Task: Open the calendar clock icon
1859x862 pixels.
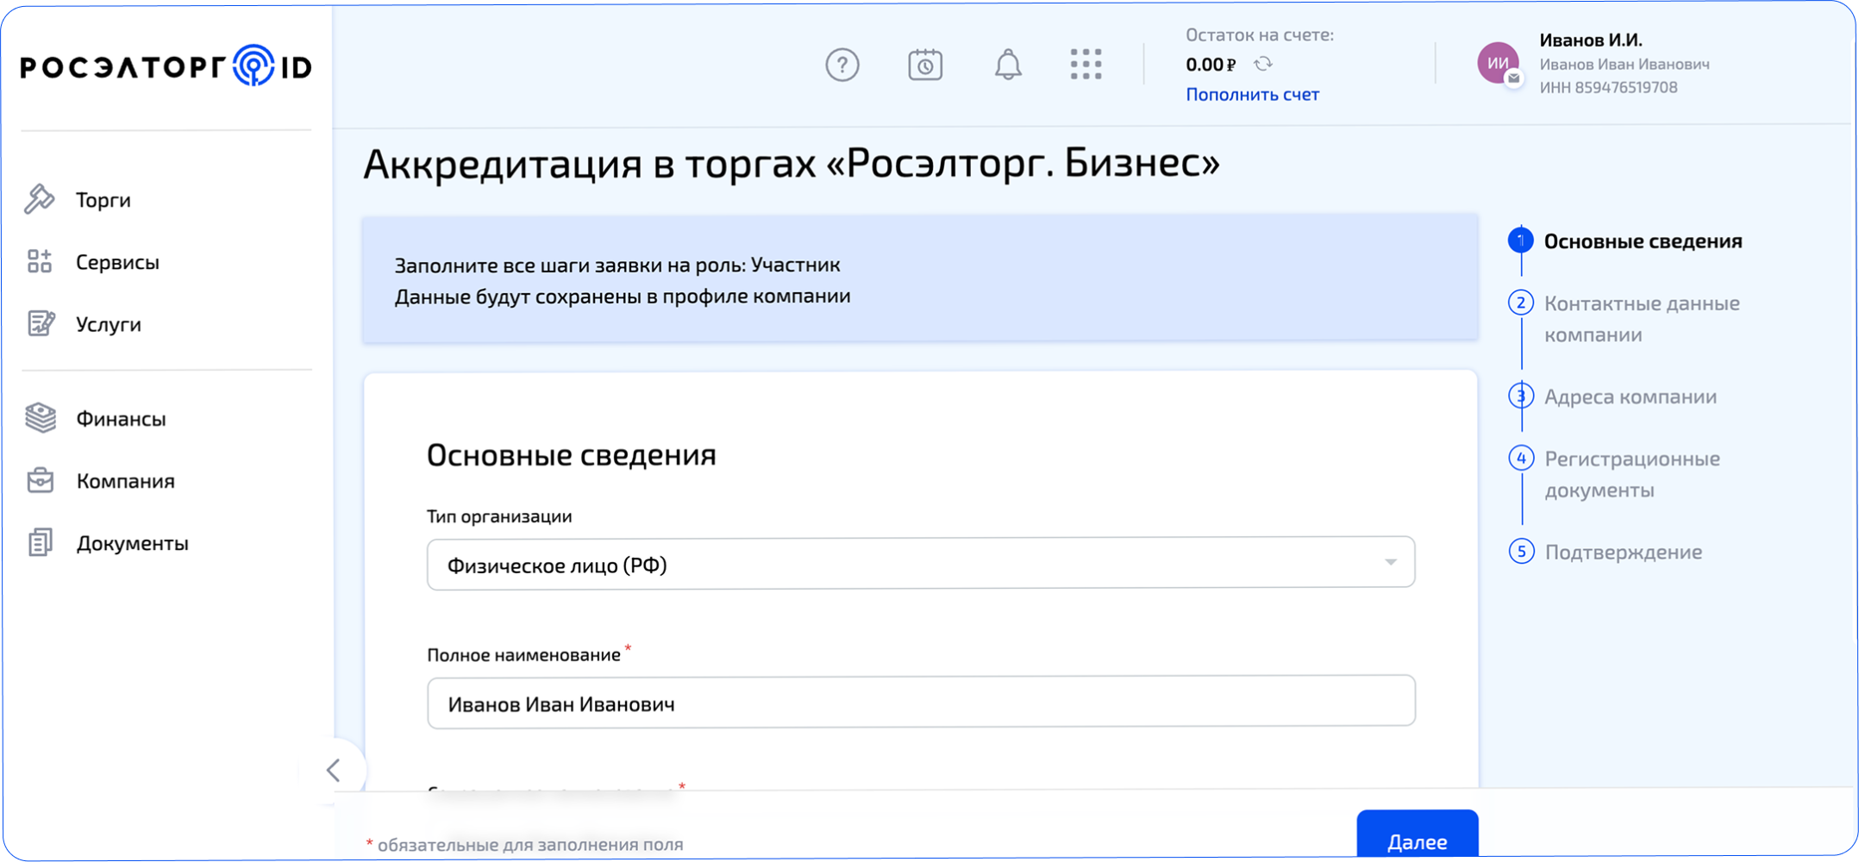Action: 925,65
